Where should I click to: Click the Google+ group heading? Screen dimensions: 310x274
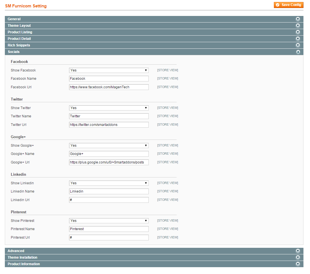coord(18,137)
